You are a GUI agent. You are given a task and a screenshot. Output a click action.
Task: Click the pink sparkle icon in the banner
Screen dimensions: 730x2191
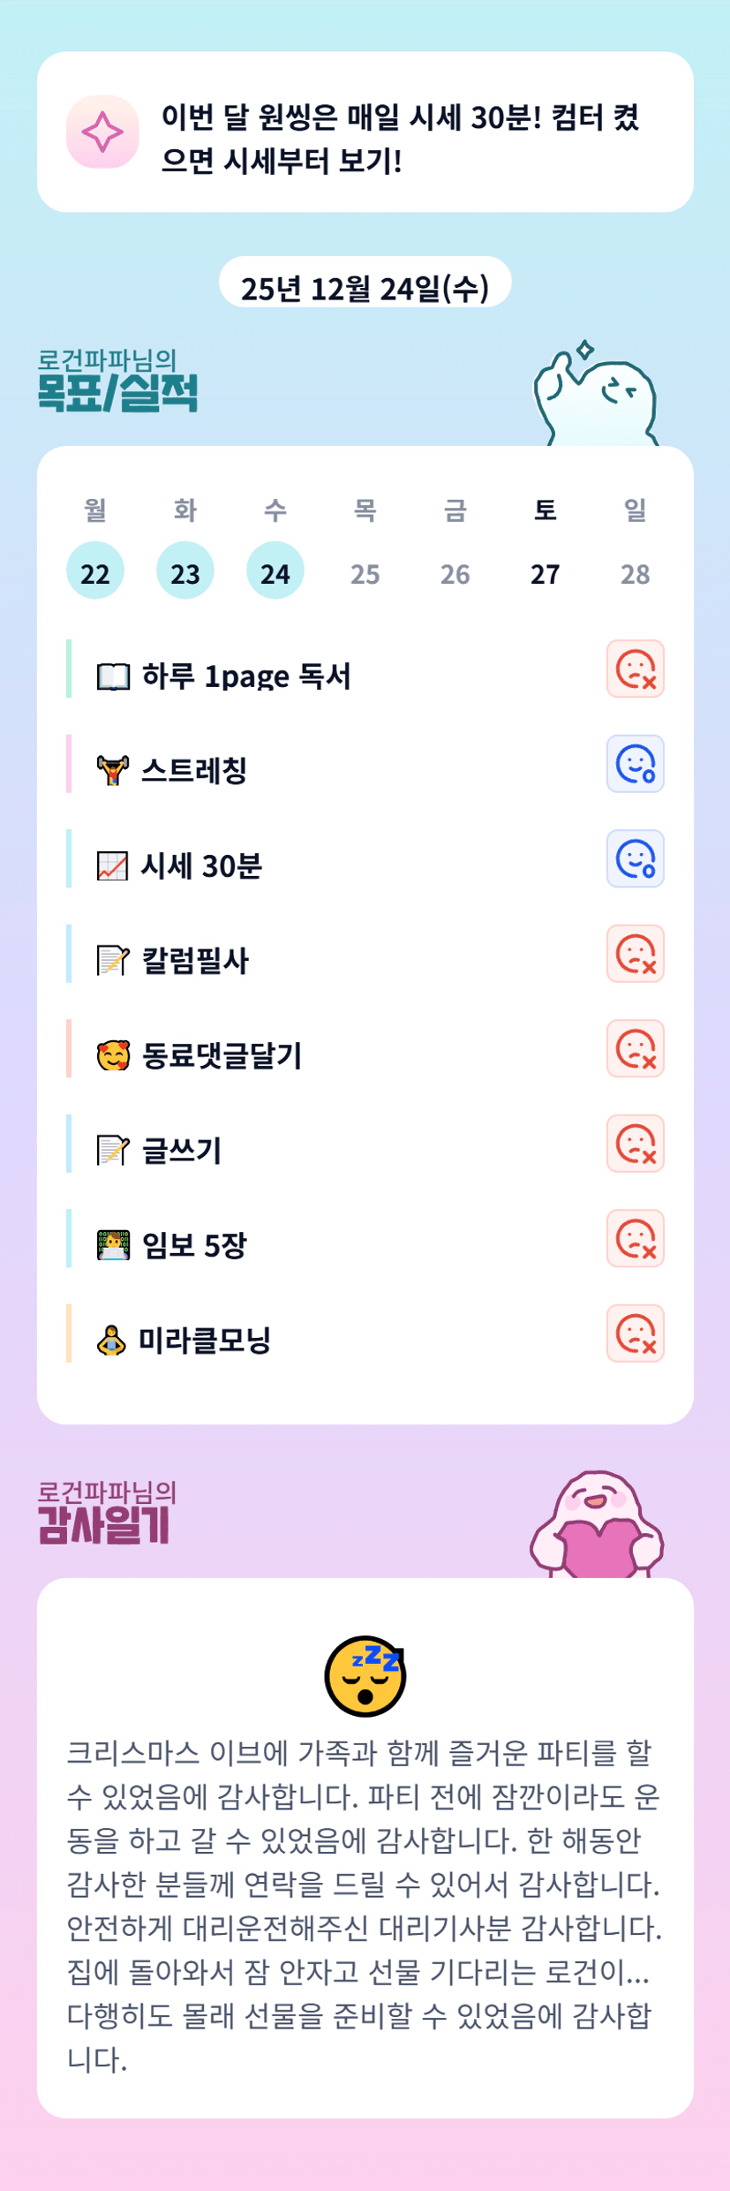102,132
